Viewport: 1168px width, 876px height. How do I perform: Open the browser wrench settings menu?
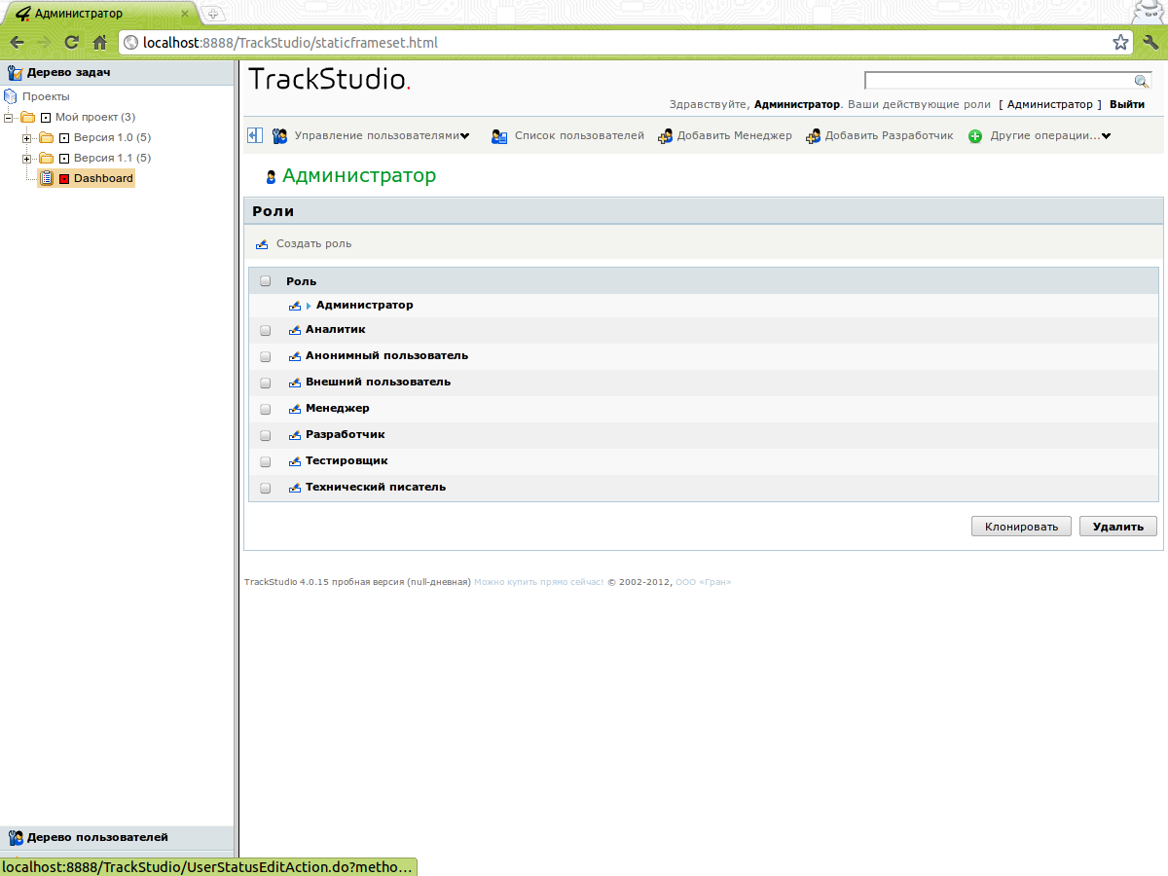click(1150, 43)
